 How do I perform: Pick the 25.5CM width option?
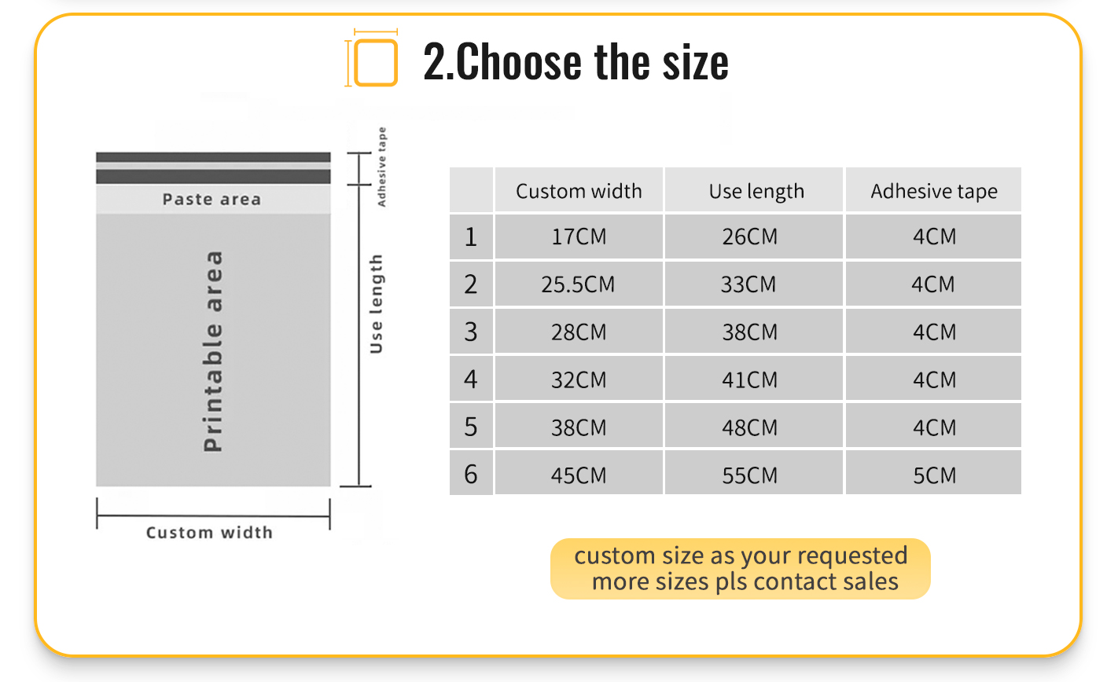[578, 284]
